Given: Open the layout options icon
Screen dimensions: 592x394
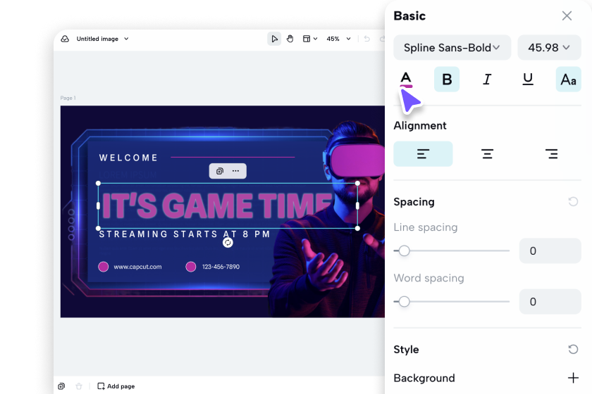Looking at the screenshot, I should (307, 39).
